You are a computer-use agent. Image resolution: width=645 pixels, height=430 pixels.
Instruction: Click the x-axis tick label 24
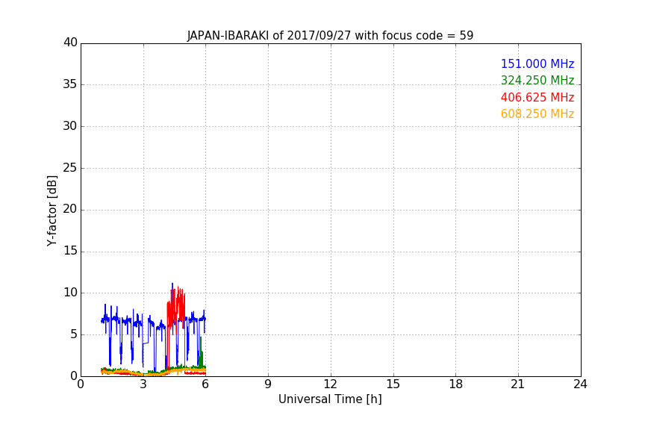(x=580, y=384)
